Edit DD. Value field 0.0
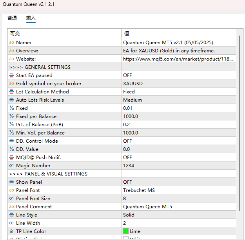Screen dimensions: 245x240 179,149
